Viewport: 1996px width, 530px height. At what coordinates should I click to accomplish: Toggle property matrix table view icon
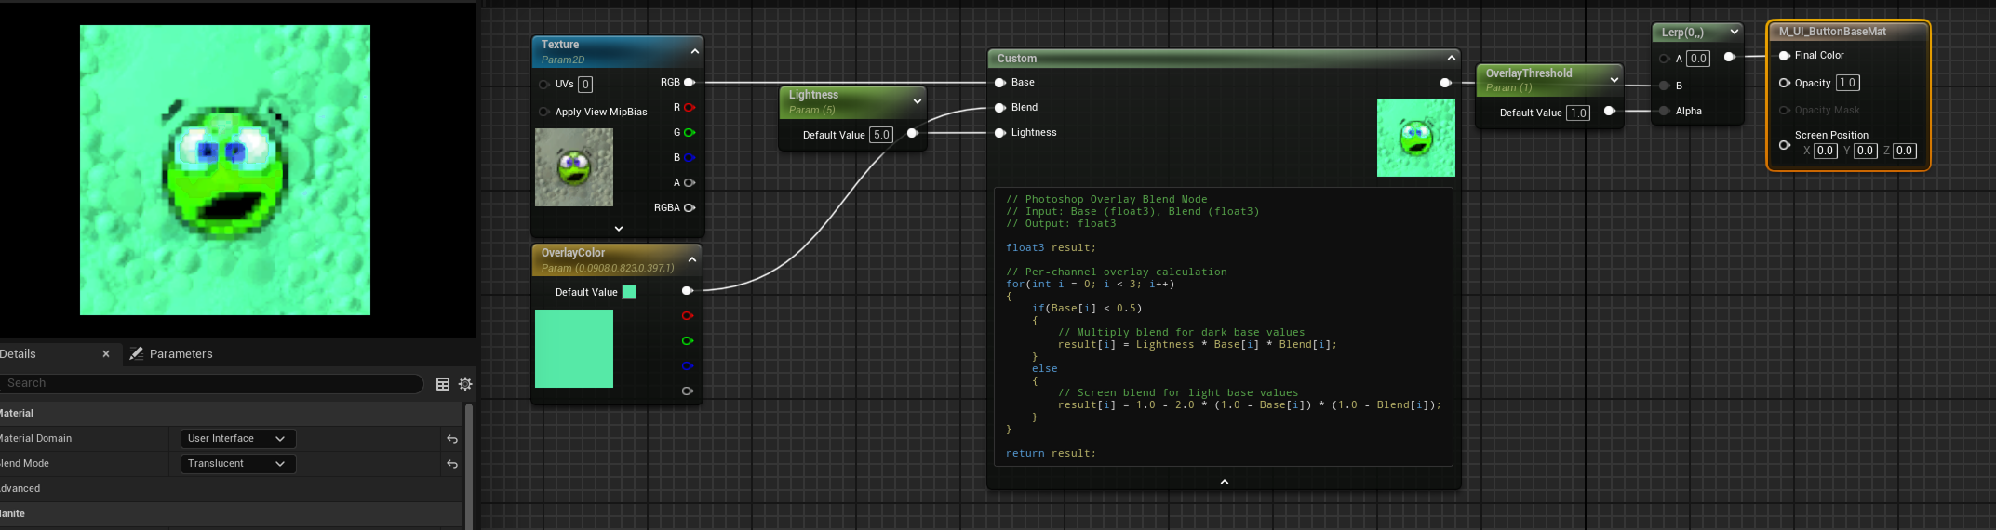(443, 384)
